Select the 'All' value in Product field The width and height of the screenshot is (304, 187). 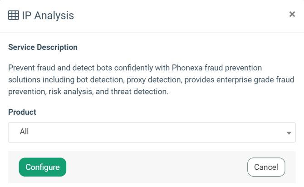pyautogui.click(x=25, y=132)
